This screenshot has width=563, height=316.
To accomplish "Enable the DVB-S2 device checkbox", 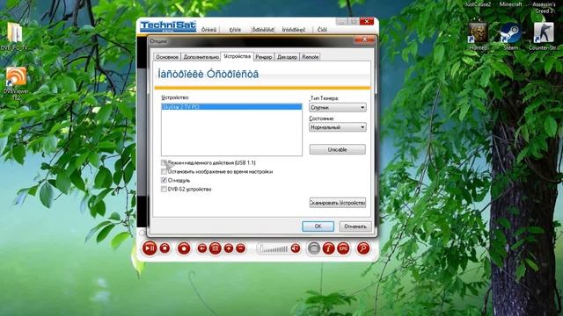I will (164, 190).
